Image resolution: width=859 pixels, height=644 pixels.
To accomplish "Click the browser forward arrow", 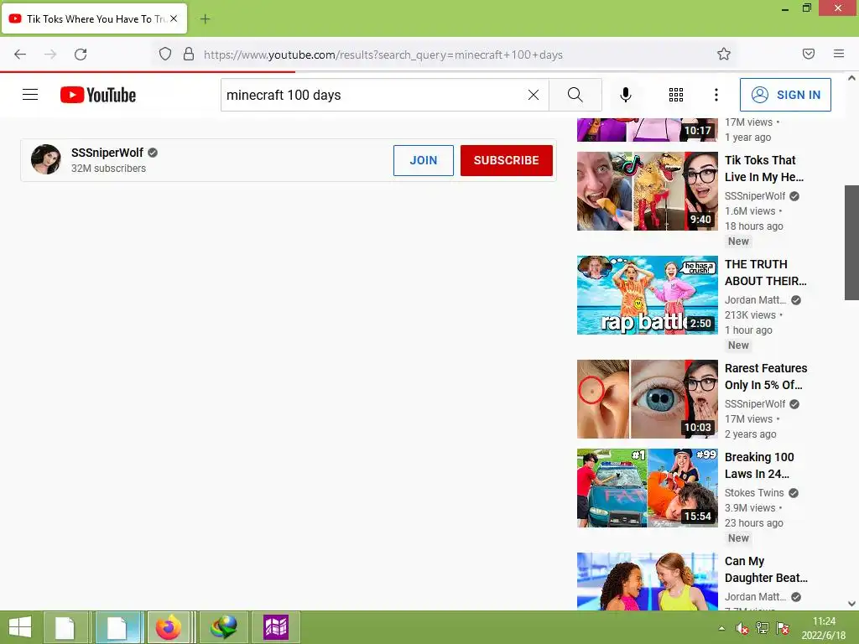I will 50,55.
